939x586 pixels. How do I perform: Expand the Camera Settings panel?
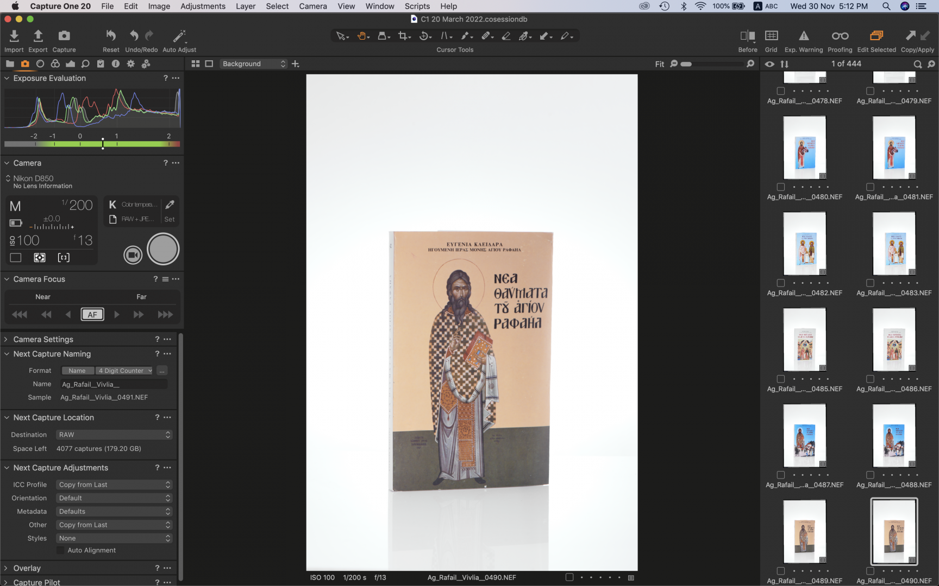tap(7, 339)
